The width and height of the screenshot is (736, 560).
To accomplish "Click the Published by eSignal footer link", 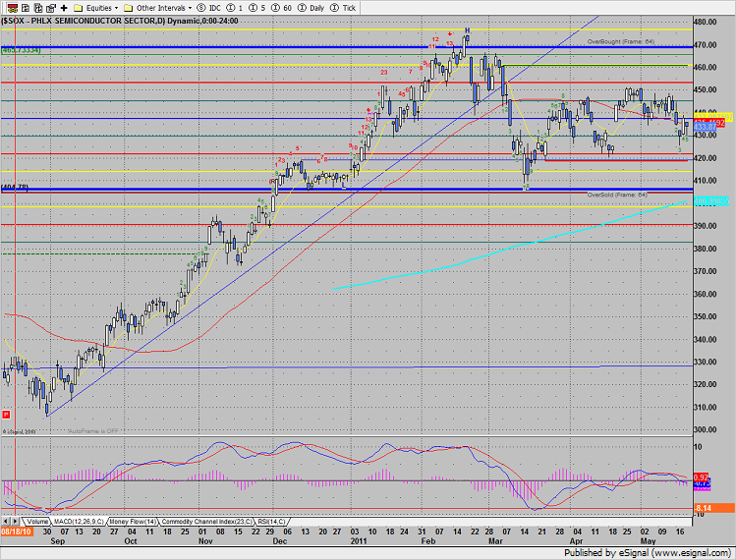I will click(x=647, y=552).
